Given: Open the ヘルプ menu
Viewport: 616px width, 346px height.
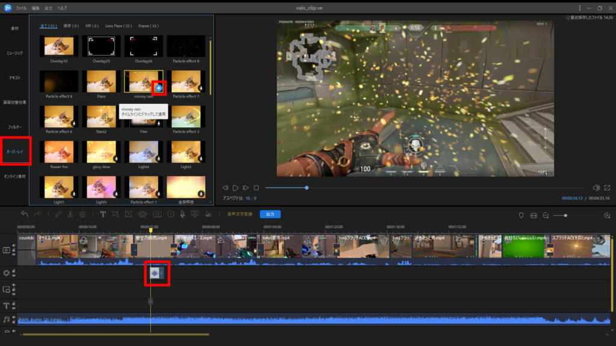Looking at the screenshot, I should 62,8.
